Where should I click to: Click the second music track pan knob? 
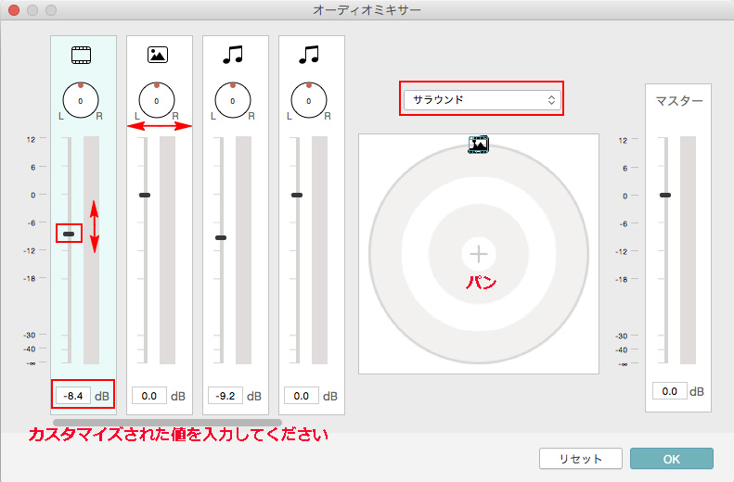[x=309, y=100]
